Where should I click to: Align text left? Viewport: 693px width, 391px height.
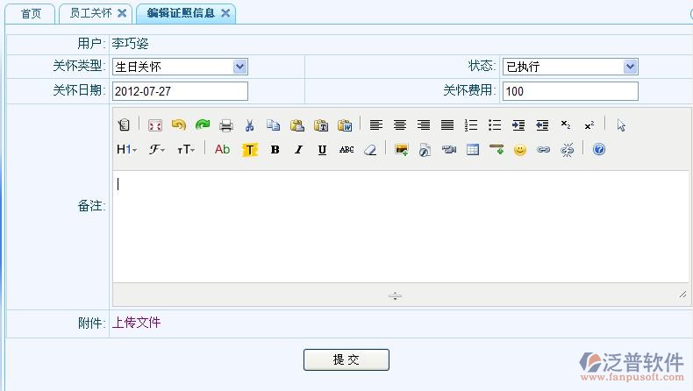pos(376,125)
